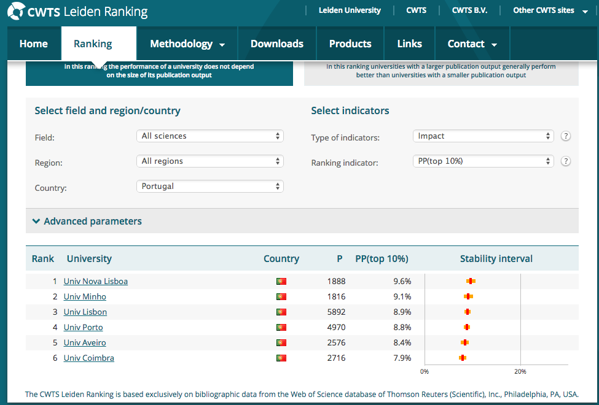Click the CWTS Leiden Ranking logo
Image resolution: width=599 pixels, height=405 pixels.
(x=77, y=12)
